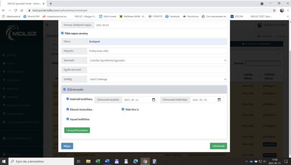This screenshot has width=291, height=165.
Task: Open calendar picker for Előnevezés kezdete date
Action: [153, 100]
